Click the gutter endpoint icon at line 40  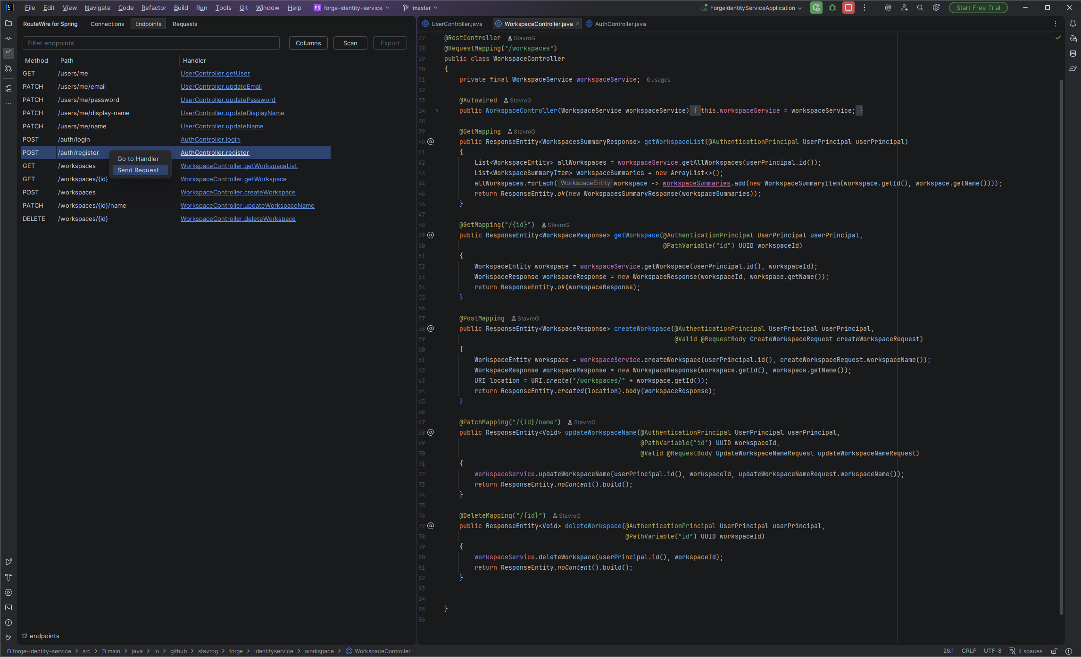pyautogui.click(x=431, y=142)
